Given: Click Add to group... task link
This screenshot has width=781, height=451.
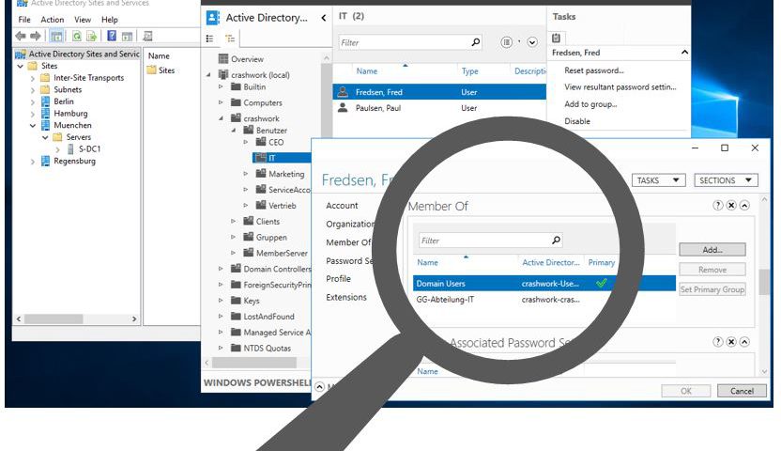Looking at the screenshot, I should 590,104.
